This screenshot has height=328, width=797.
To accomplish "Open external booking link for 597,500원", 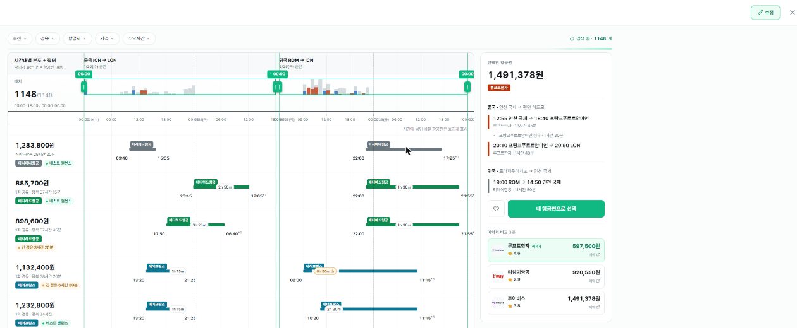I will tap(593, 255).
